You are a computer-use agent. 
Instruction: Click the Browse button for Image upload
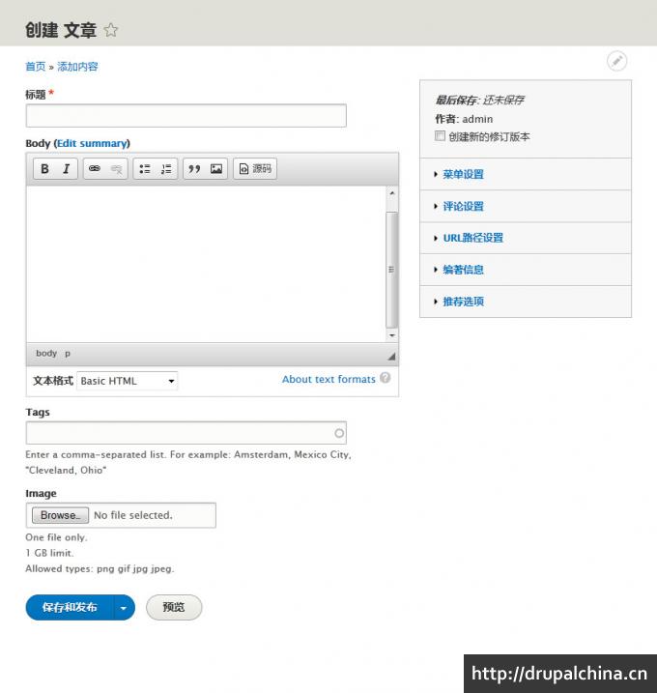click(60, 515)
